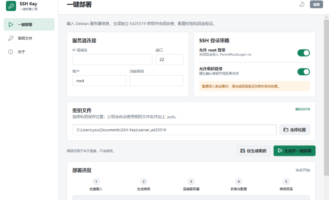Focus the 端口 field showing 22
Screen dimensions: 329x200
pos(170,60)
